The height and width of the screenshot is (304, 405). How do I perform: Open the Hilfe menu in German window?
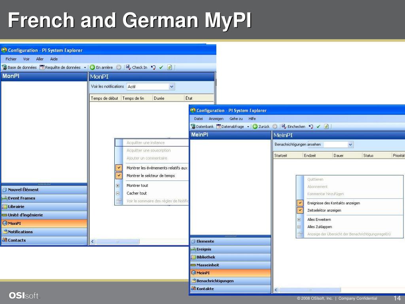pos(252,119)
